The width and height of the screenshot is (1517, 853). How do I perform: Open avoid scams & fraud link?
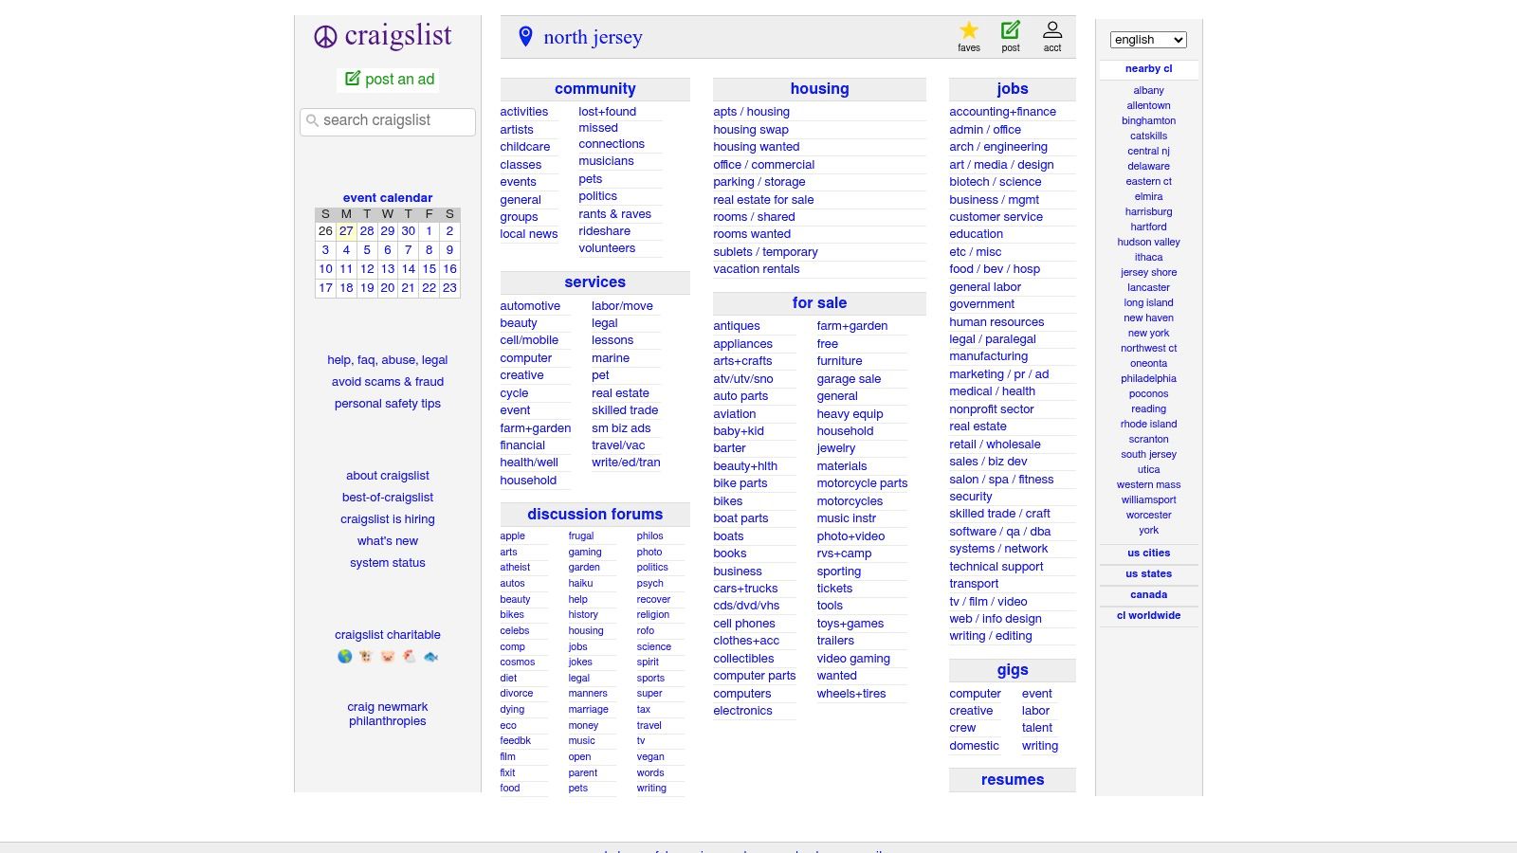(387, 382)
